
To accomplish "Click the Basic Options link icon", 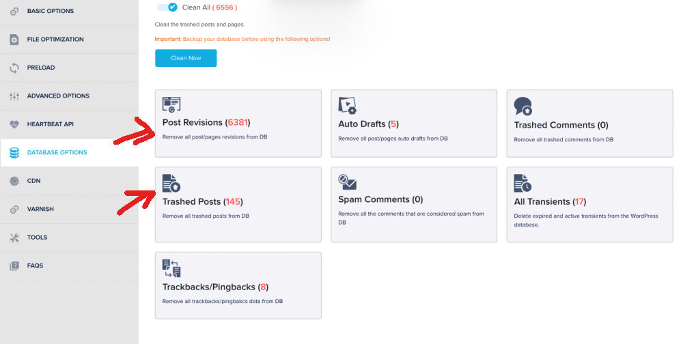I will coord(14,12).
